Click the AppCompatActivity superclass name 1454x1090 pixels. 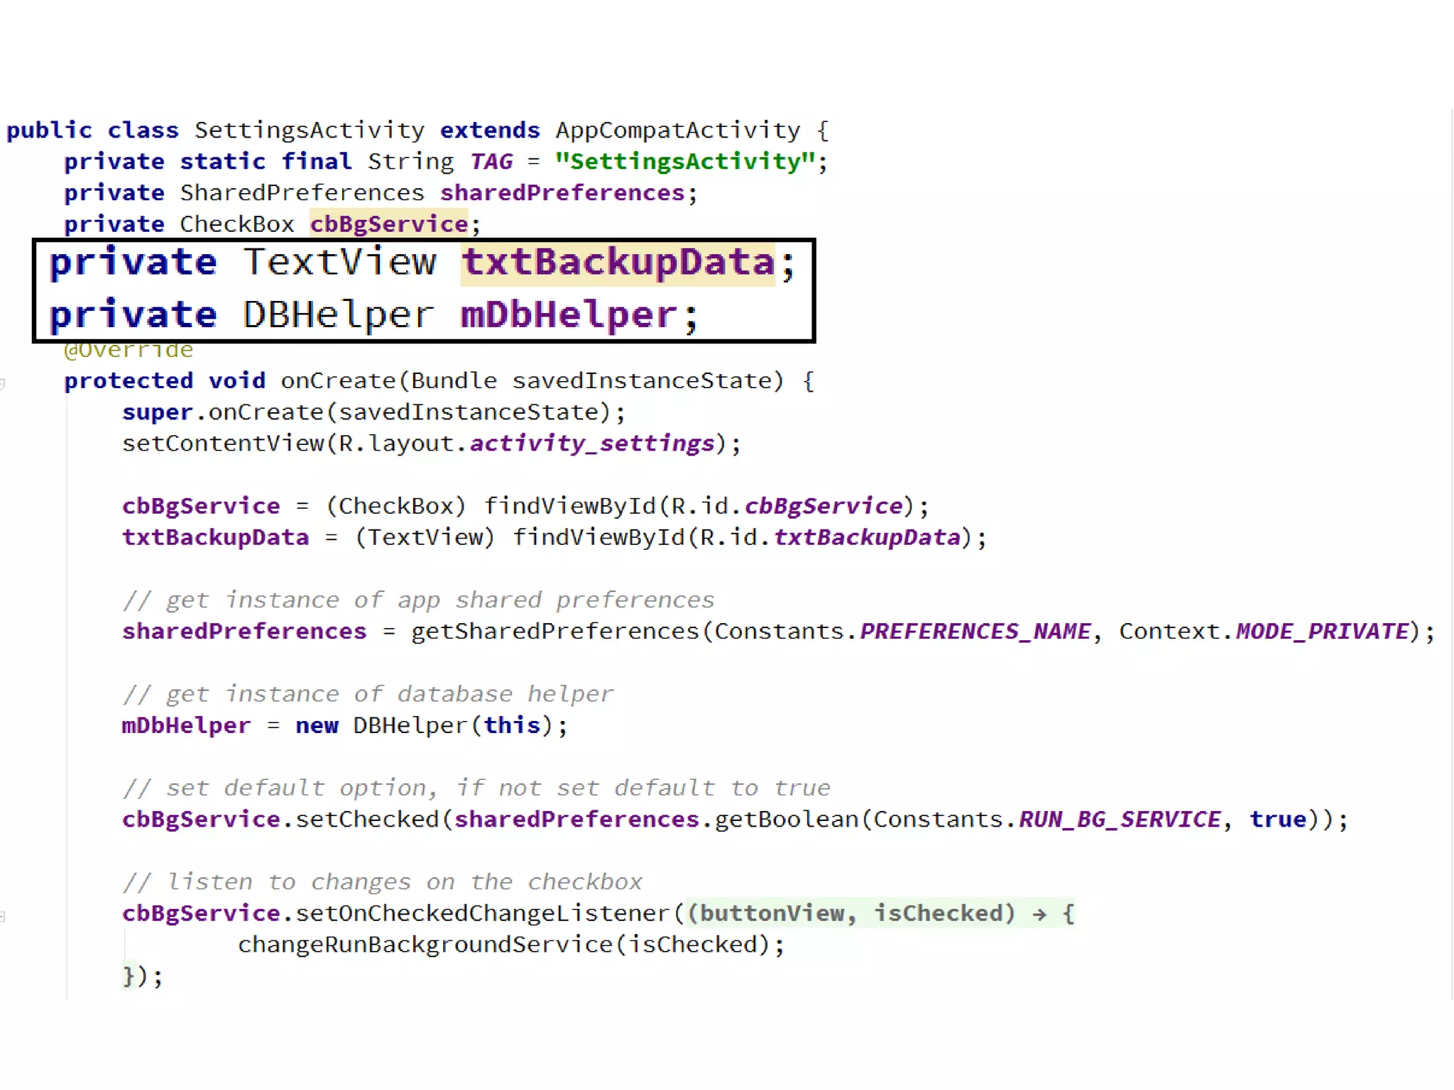coord(678,131)
